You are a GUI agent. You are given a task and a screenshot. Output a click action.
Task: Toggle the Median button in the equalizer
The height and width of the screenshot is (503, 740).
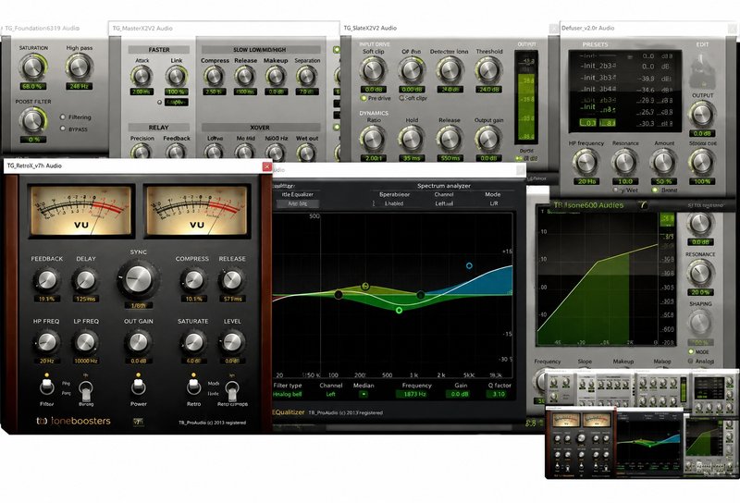[x=363, y=394]
